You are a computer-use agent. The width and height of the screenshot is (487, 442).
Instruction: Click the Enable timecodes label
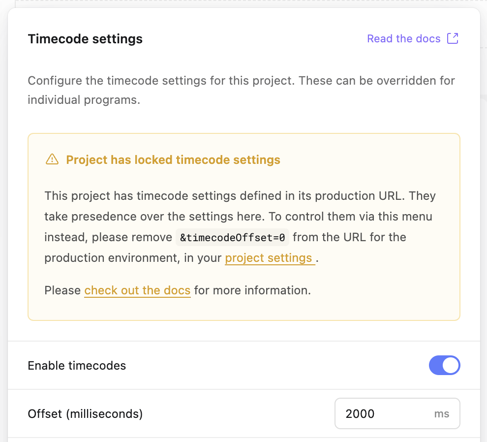tap(77, 366)
